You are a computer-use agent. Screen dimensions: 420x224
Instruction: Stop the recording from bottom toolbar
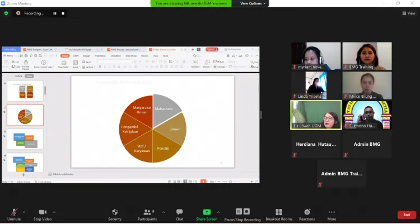coord(247,212)
